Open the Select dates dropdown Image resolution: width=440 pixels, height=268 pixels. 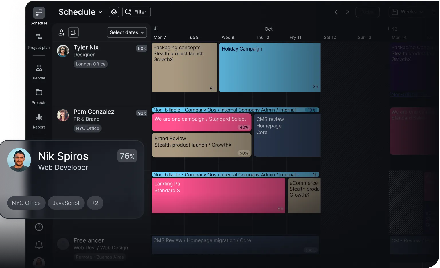[x=127, y=32]
